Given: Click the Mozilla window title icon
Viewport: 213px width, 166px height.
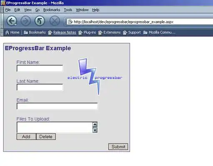Looking at the screenshot, I should pyautogui.click(x=3, y=3).
